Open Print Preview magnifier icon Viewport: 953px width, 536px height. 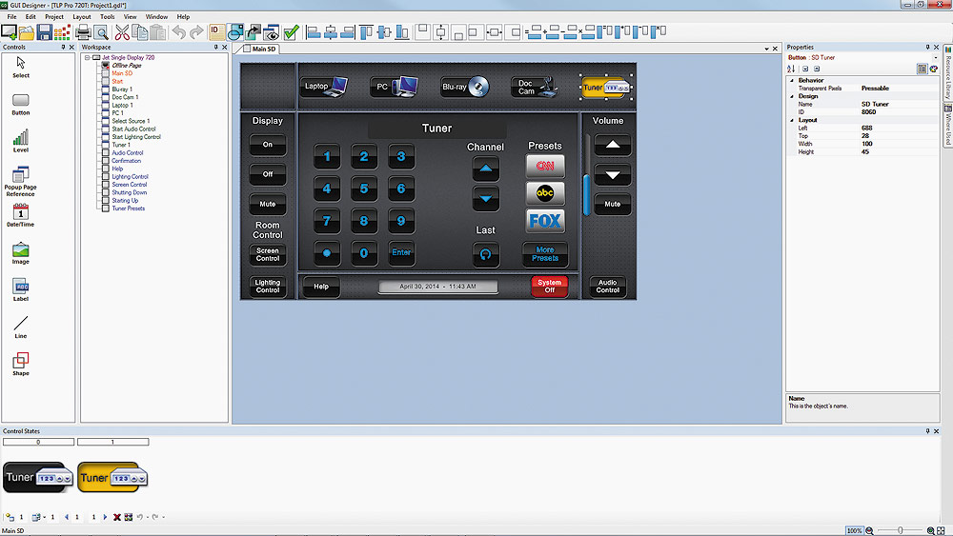pos(101,32)
